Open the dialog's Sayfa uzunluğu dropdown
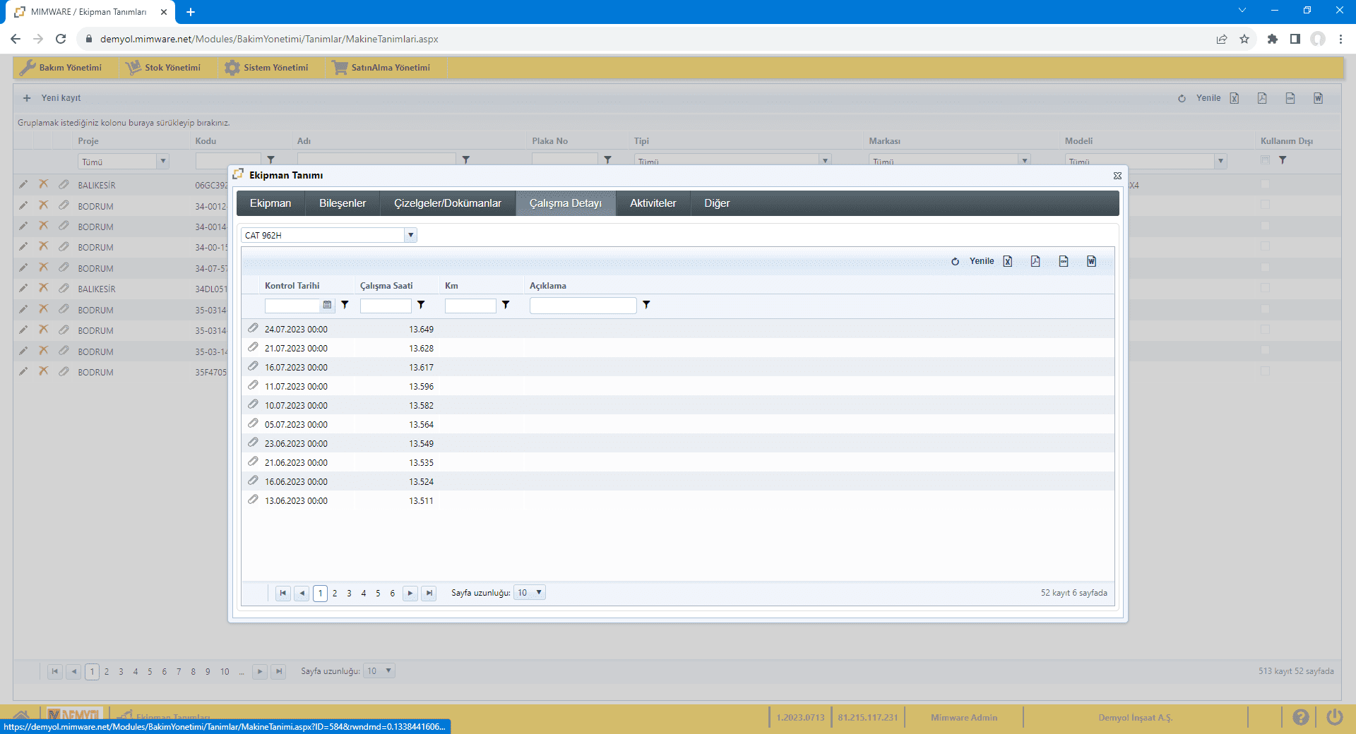 click(x=538, y=593)
